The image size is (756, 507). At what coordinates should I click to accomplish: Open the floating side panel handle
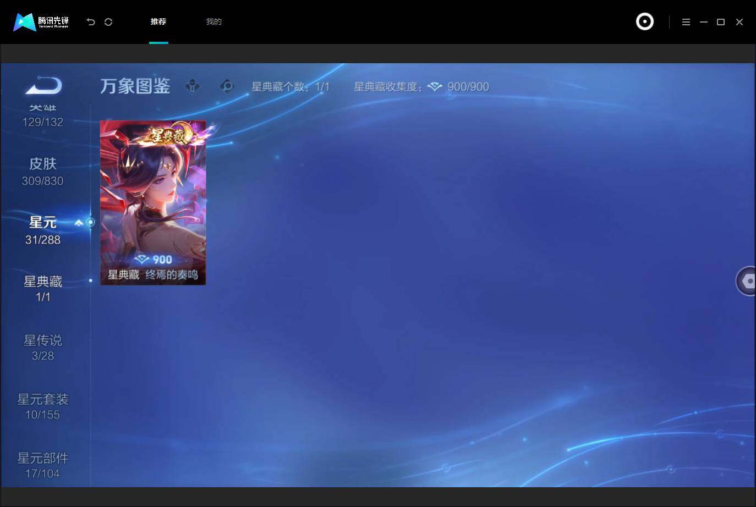point(746,281)
